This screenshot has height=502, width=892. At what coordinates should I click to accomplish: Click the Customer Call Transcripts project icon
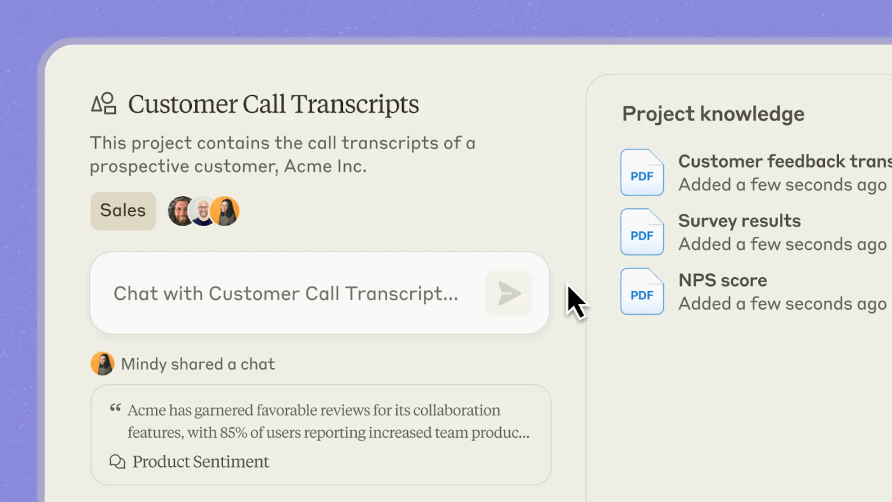pos(102,103)
